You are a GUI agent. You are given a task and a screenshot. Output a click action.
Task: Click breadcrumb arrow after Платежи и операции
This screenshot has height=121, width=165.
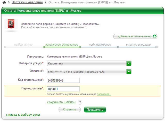tap(45, 2)
